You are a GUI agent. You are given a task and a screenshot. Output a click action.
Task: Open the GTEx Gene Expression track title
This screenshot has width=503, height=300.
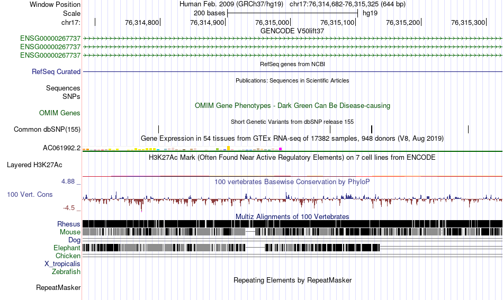pyautogui.click(x=292, y=139)
